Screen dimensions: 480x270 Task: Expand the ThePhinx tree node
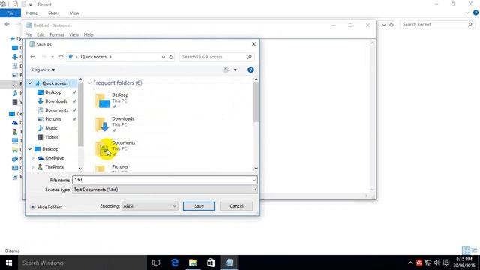coord(33,167)
